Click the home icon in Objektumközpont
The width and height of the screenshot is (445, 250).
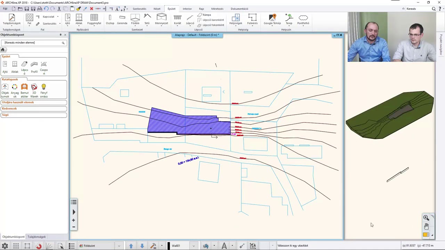[3, 50]
